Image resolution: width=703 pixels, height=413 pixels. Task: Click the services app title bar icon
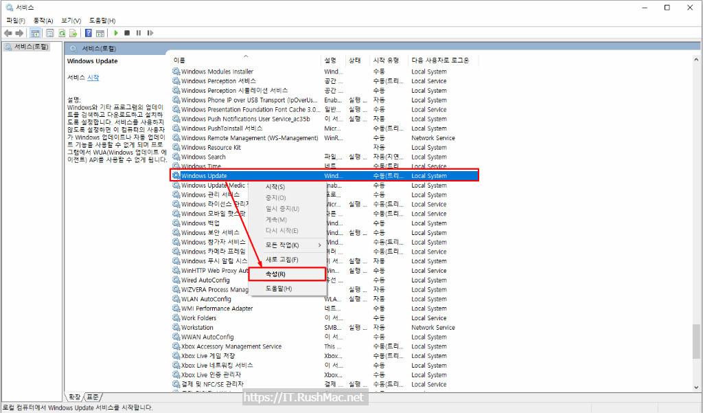pyautogui.click(x=9, y=7)
